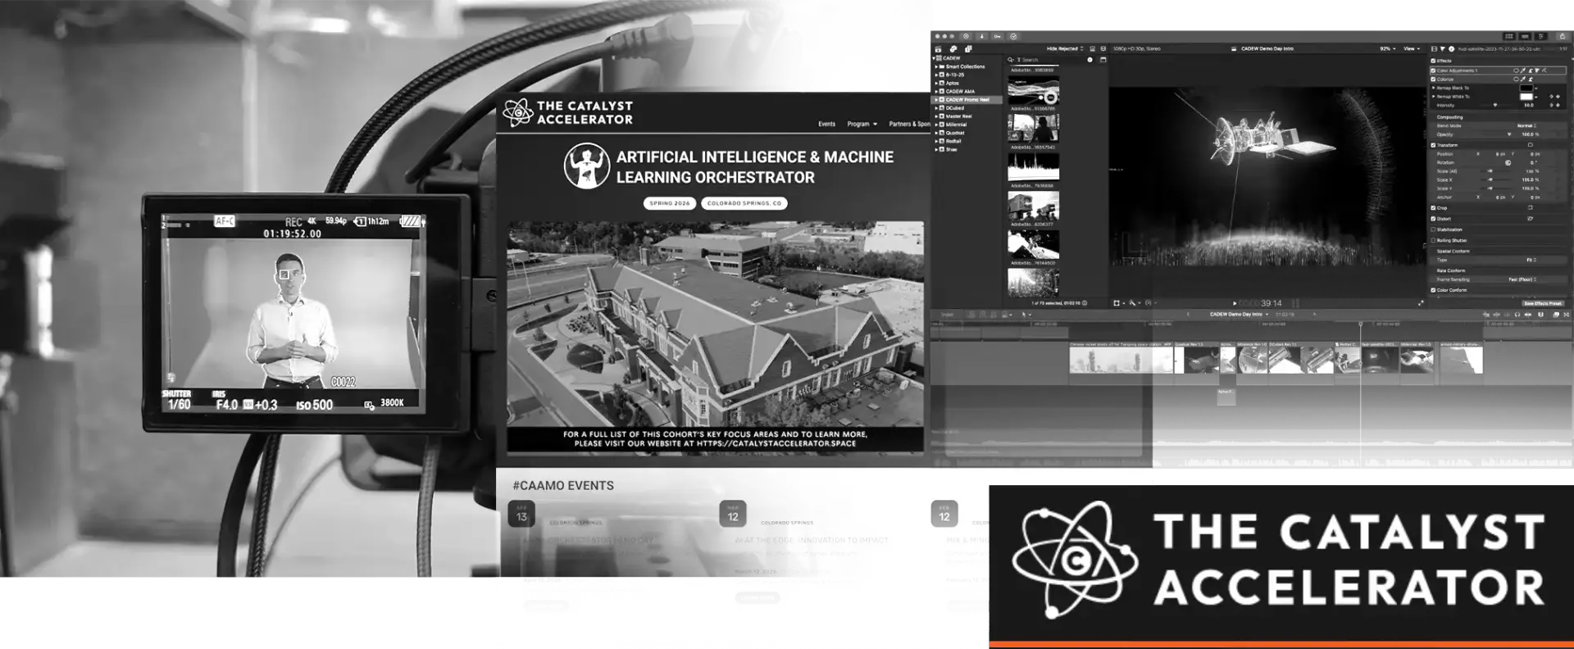
Task: Click the retime speedometer icon under viewer
Action: (x=1148, y=303)
